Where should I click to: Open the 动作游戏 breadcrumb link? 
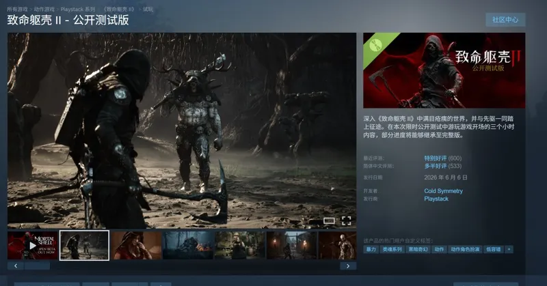pos(44,9)
